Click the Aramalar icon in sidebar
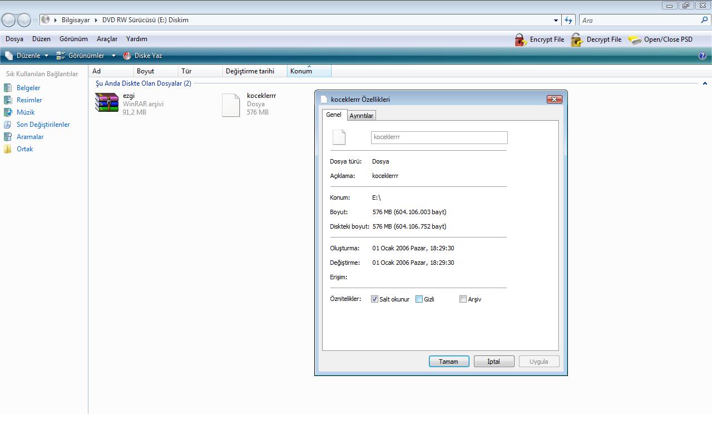Image resolution: width=712 pixels, height=445 pixels. pos(8,137)
